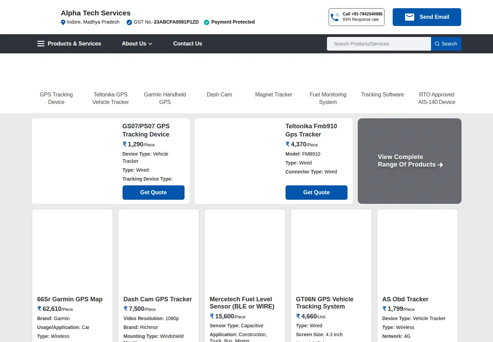493x342 pixels.
Task: Click arrow icon in View Complete Range
Action: tap(440, 165)
